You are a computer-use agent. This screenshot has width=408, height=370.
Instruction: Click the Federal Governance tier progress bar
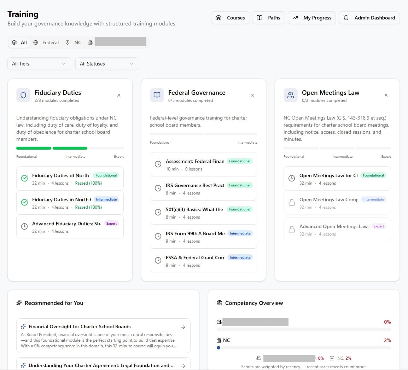point(204,134)
